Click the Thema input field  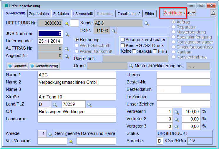coord(183,75)
